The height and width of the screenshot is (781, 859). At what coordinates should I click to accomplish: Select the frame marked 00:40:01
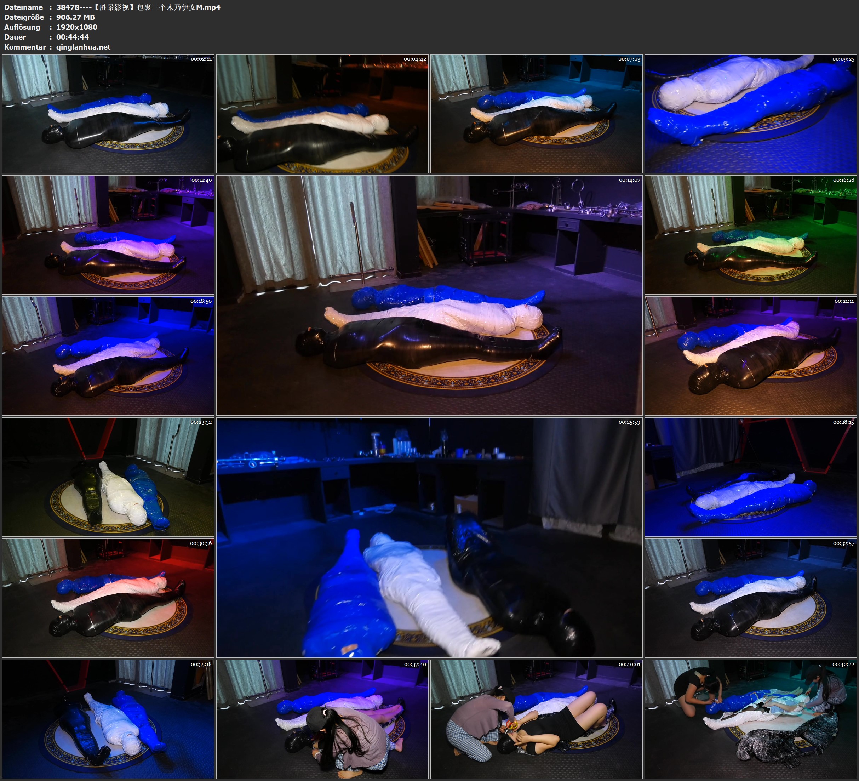(537, 719)
